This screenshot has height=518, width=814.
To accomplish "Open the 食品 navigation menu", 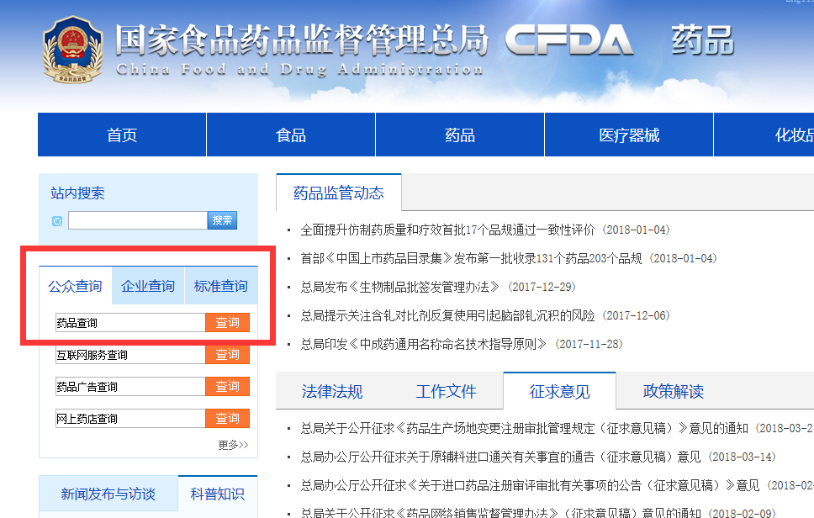I will (x=291, y=135).
